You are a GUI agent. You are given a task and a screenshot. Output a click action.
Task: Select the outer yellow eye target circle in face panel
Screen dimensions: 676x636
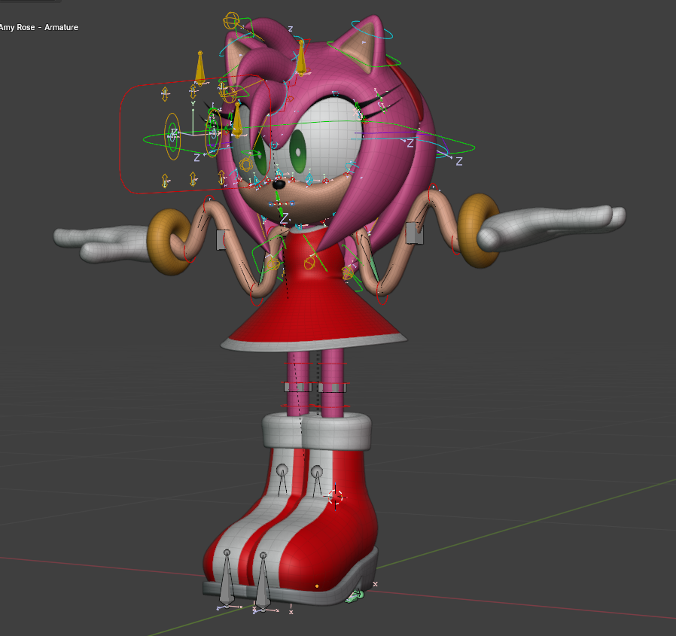[172, 136]
